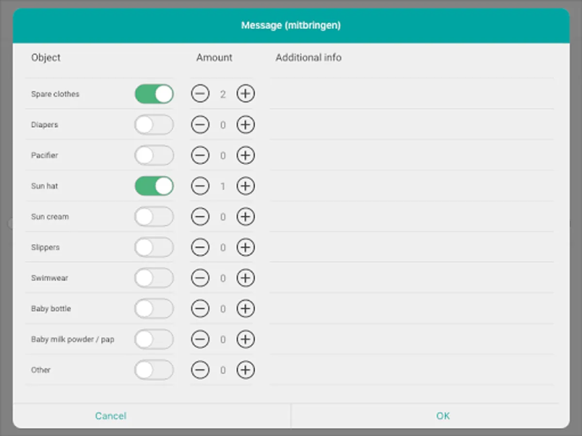Screen dimensions: 582x436
Task: Click the Sun hat label
Action: coord(45,186)
